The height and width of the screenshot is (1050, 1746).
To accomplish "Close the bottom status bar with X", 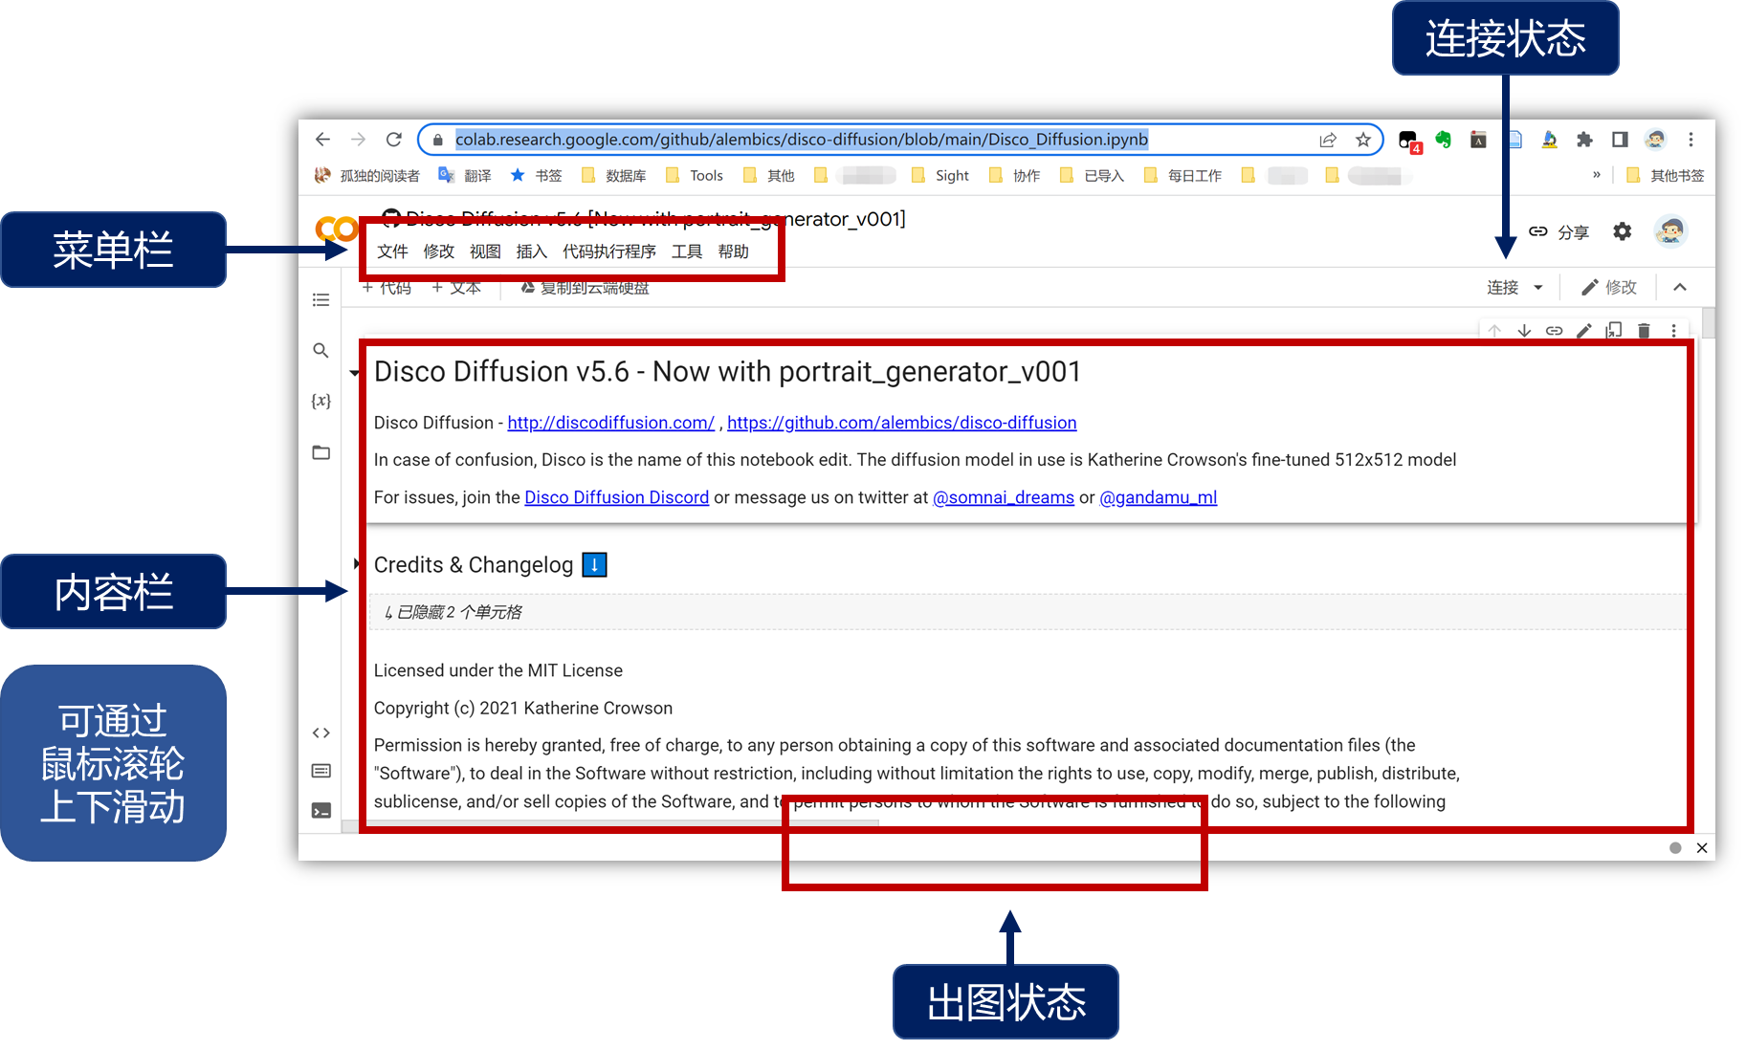I will coord(1702,848).
